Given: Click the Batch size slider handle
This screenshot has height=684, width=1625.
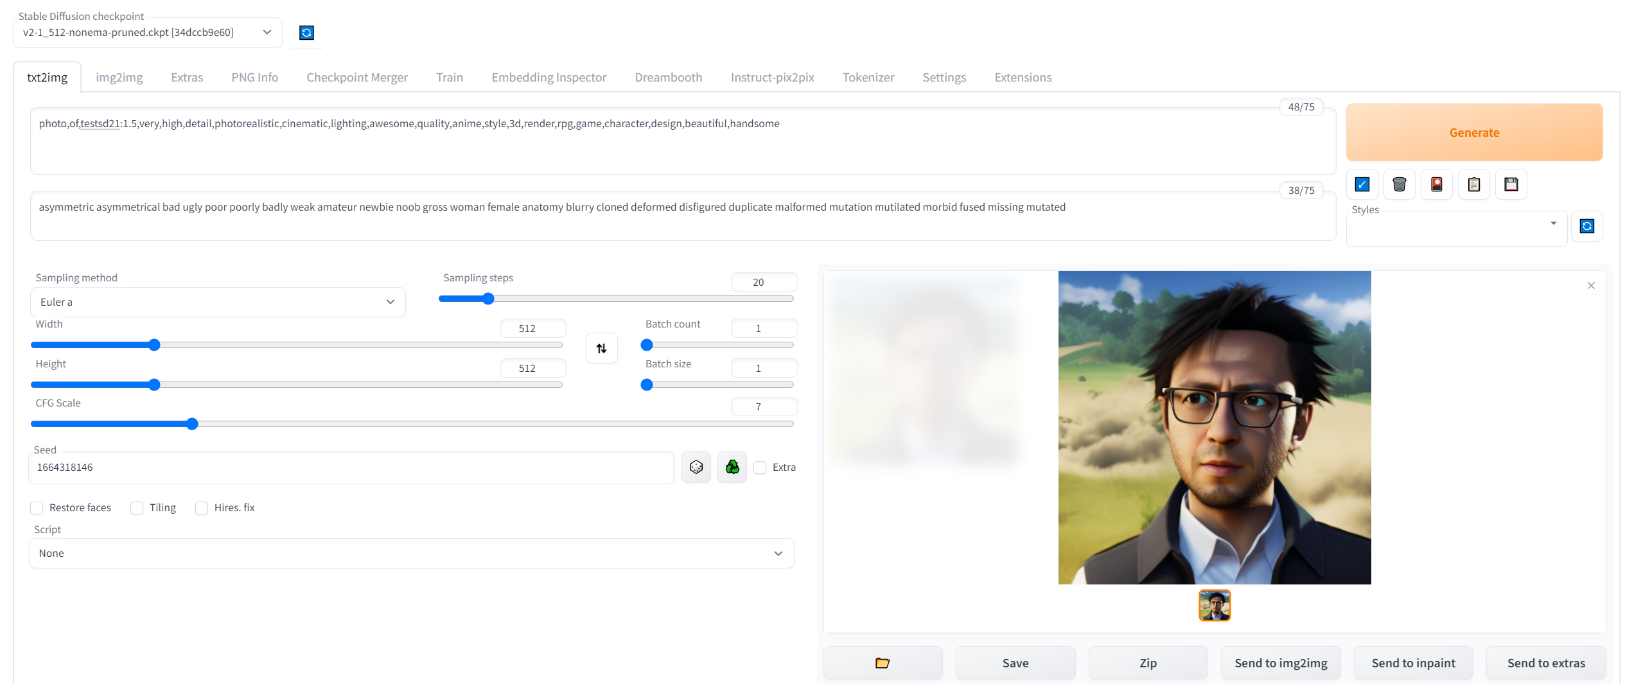Looking at the screenshot, I should [647, 385].
